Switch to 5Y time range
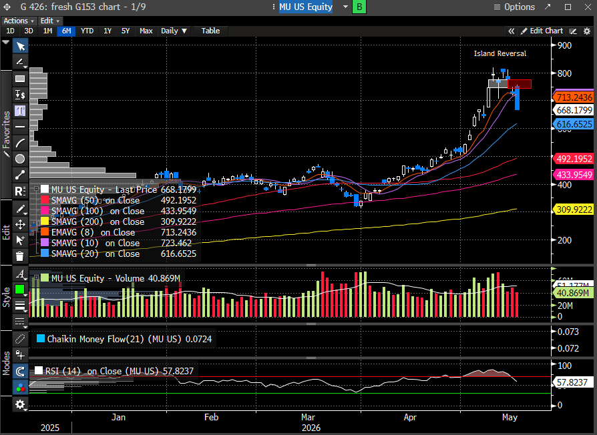This screenshot has width=597, height=435. [x=126, y=31]
